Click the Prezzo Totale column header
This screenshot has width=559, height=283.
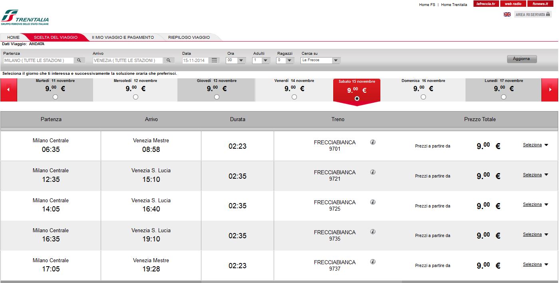480,119
